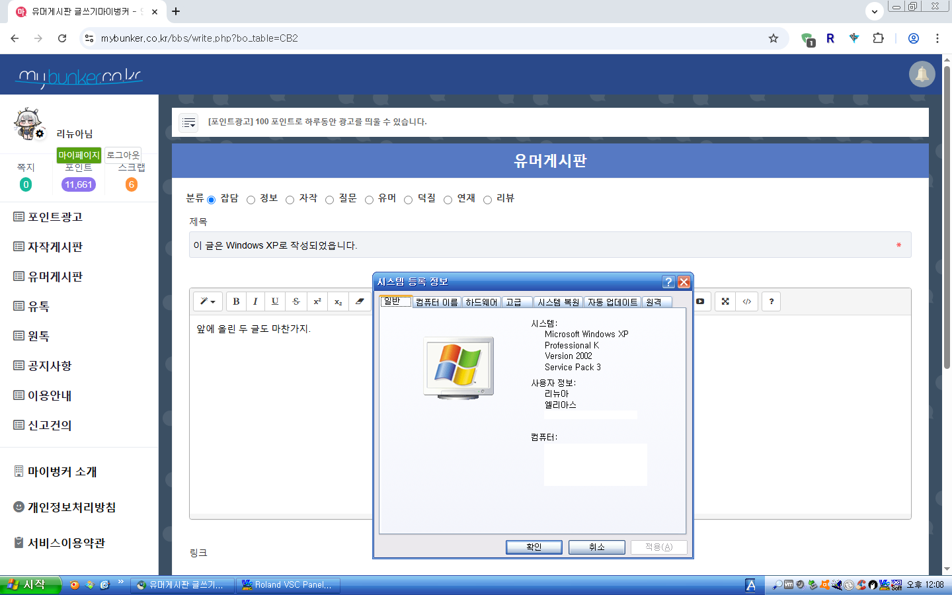Select the 유머 category radio button
Screen dimensions: 952x595
[370, 200]
